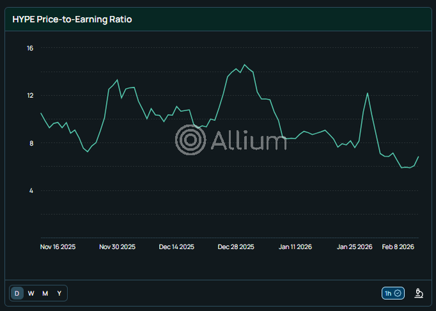
Task: Switch to the M monthly interval
Action: (45, 293)
